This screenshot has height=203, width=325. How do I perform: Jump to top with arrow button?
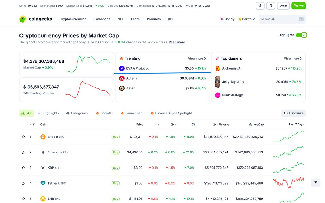tap(316, 183)
